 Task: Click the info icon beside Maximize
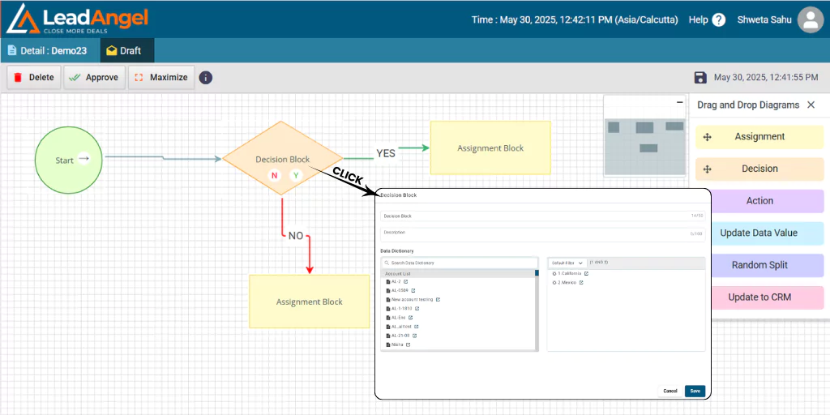point(206,78)
